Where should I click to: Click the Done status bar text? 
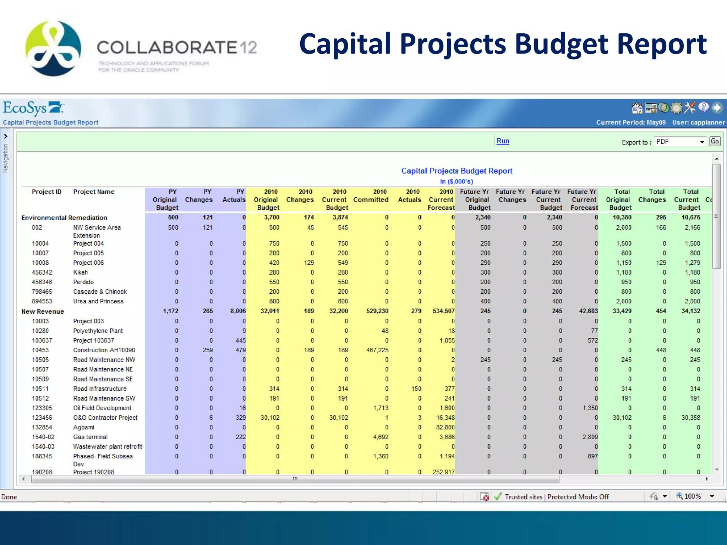coord(9,497)
